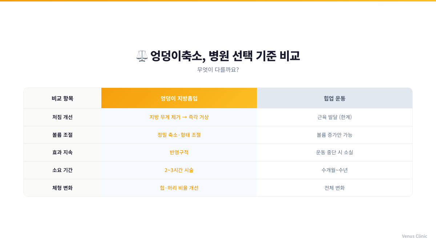Click the '전체 변화' cell
The width and height of the screenshot is (436, 245).
335,188
